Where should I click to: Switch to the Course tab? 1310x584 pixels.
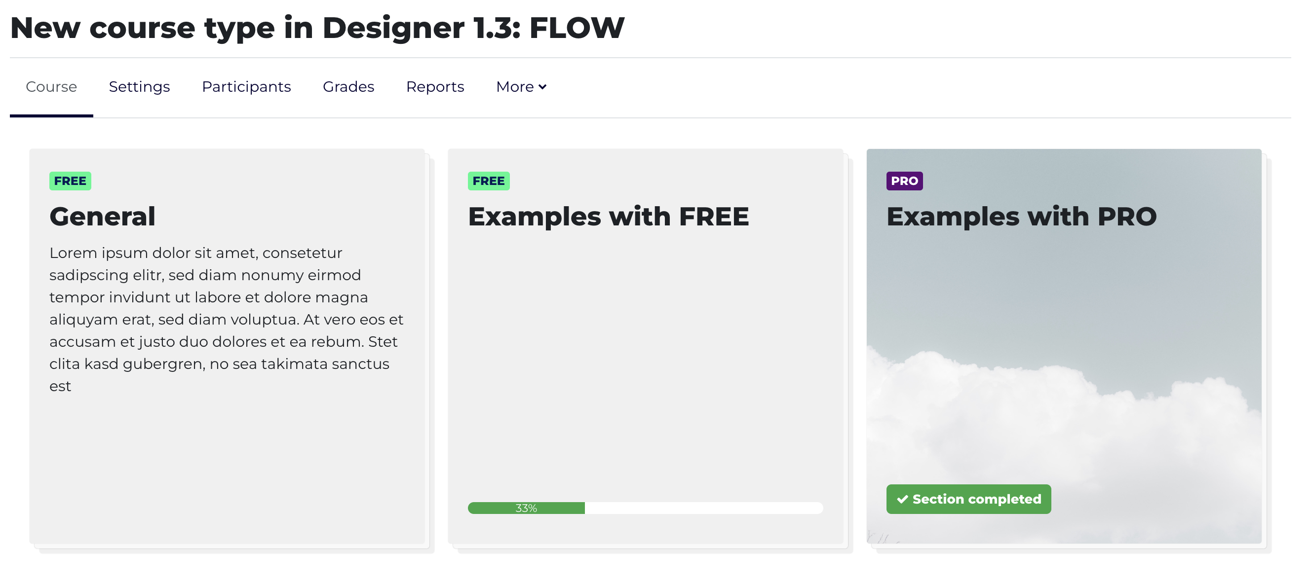pyautogui.click(x=51, y=87)
